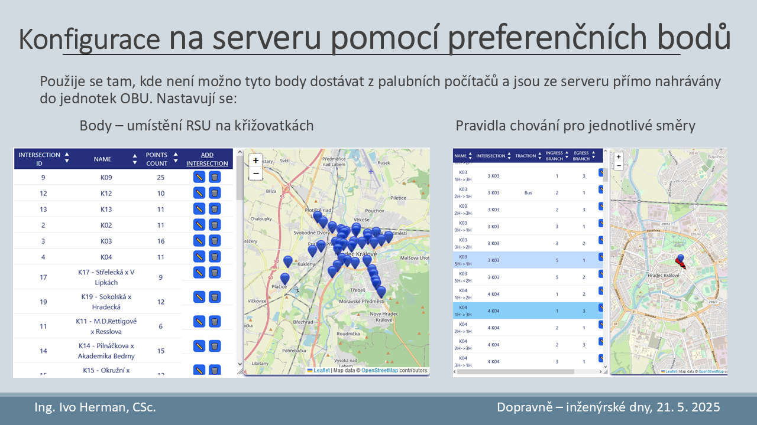
Task: Trash the K04 row with 11 points
Action: [215, 257]
